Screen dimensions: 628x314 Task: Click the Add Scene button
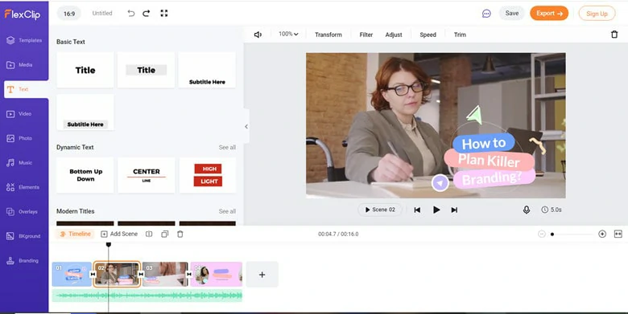click(119, 234)
